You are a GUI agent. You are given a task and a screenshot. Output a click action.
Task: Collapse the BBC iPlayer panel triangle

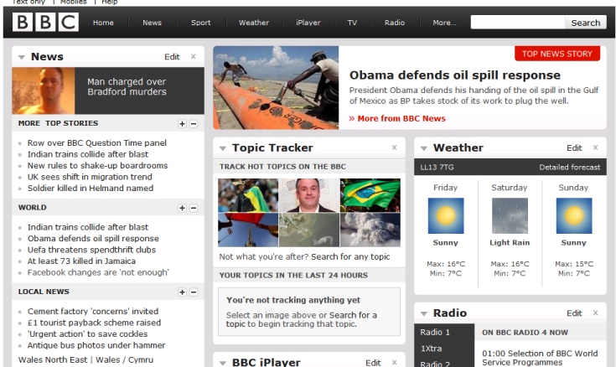click(x=223, y=363)
